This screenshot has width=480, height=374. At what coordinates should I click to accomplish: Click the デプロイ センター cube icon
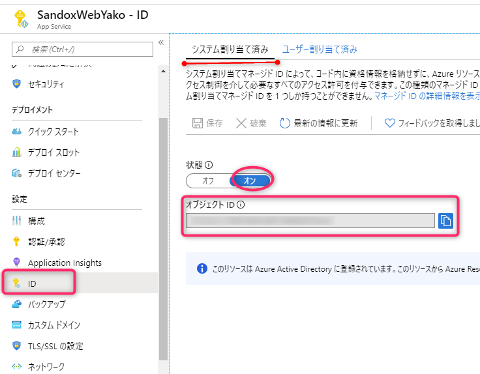click(x=16, y=173)
